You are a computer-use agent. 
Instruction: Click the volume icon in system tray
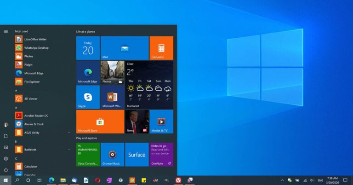coord(312,180)
